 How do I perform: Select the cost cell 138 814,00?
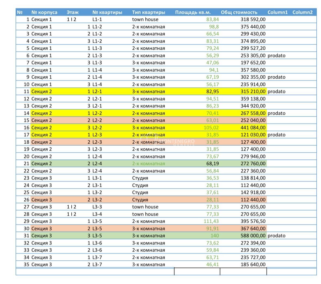[253, 178]
